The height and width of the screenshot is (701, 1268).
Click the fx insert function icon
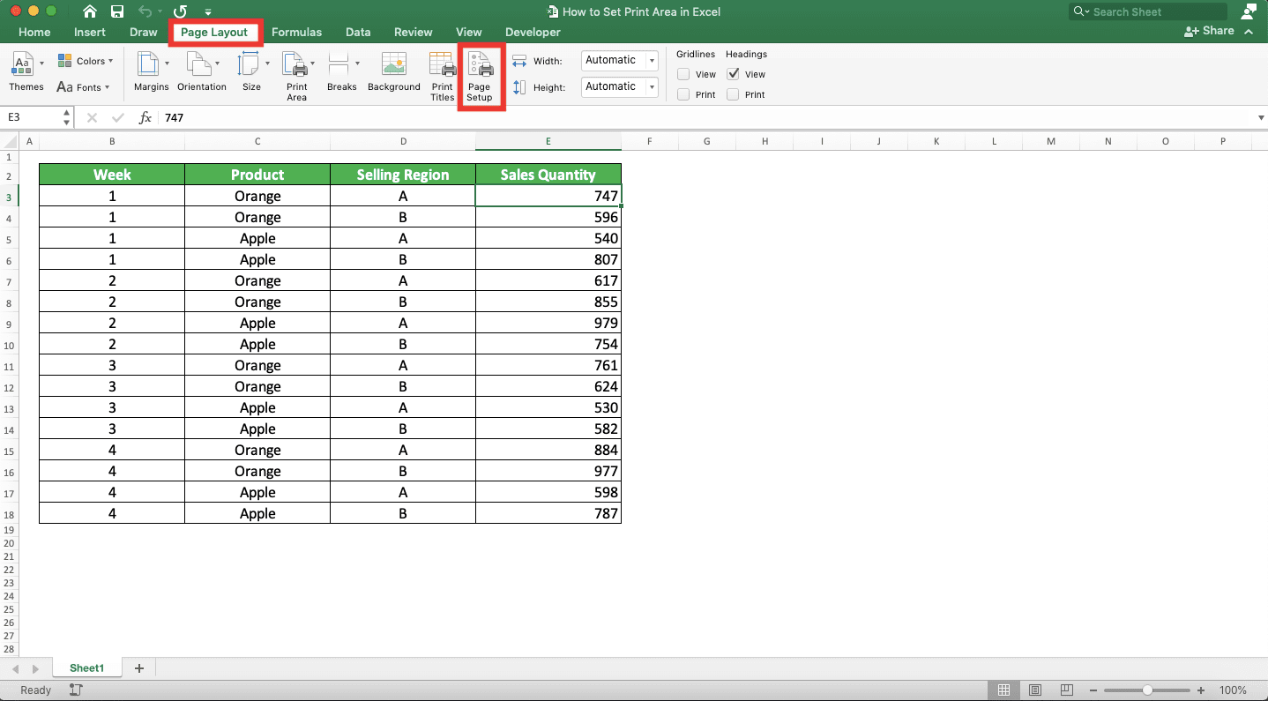[x=145, y=117]
